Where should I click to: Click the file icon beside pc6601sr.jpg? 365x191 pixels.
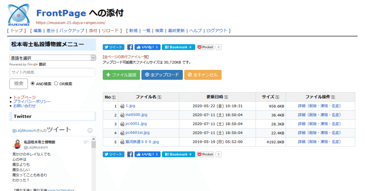(122, 133)
